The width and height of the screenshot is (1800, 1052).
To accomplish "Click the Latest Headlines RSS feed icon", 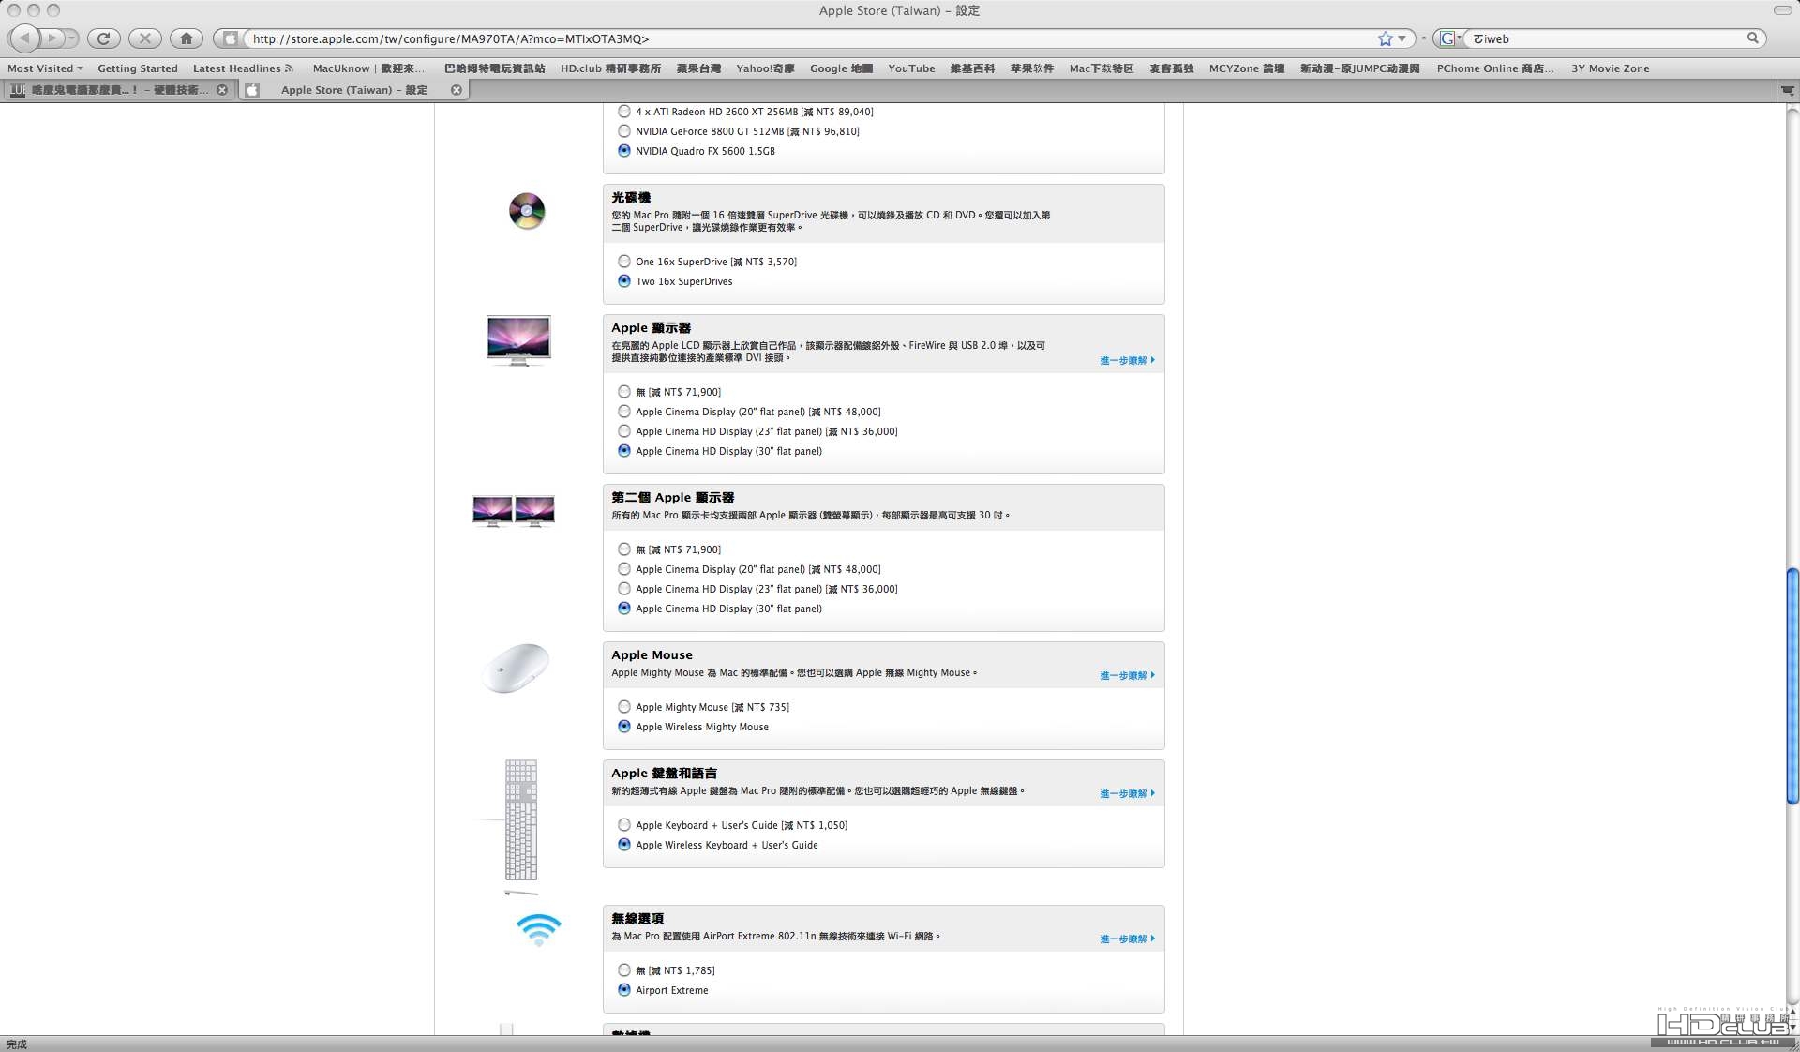I will [289, 68].
